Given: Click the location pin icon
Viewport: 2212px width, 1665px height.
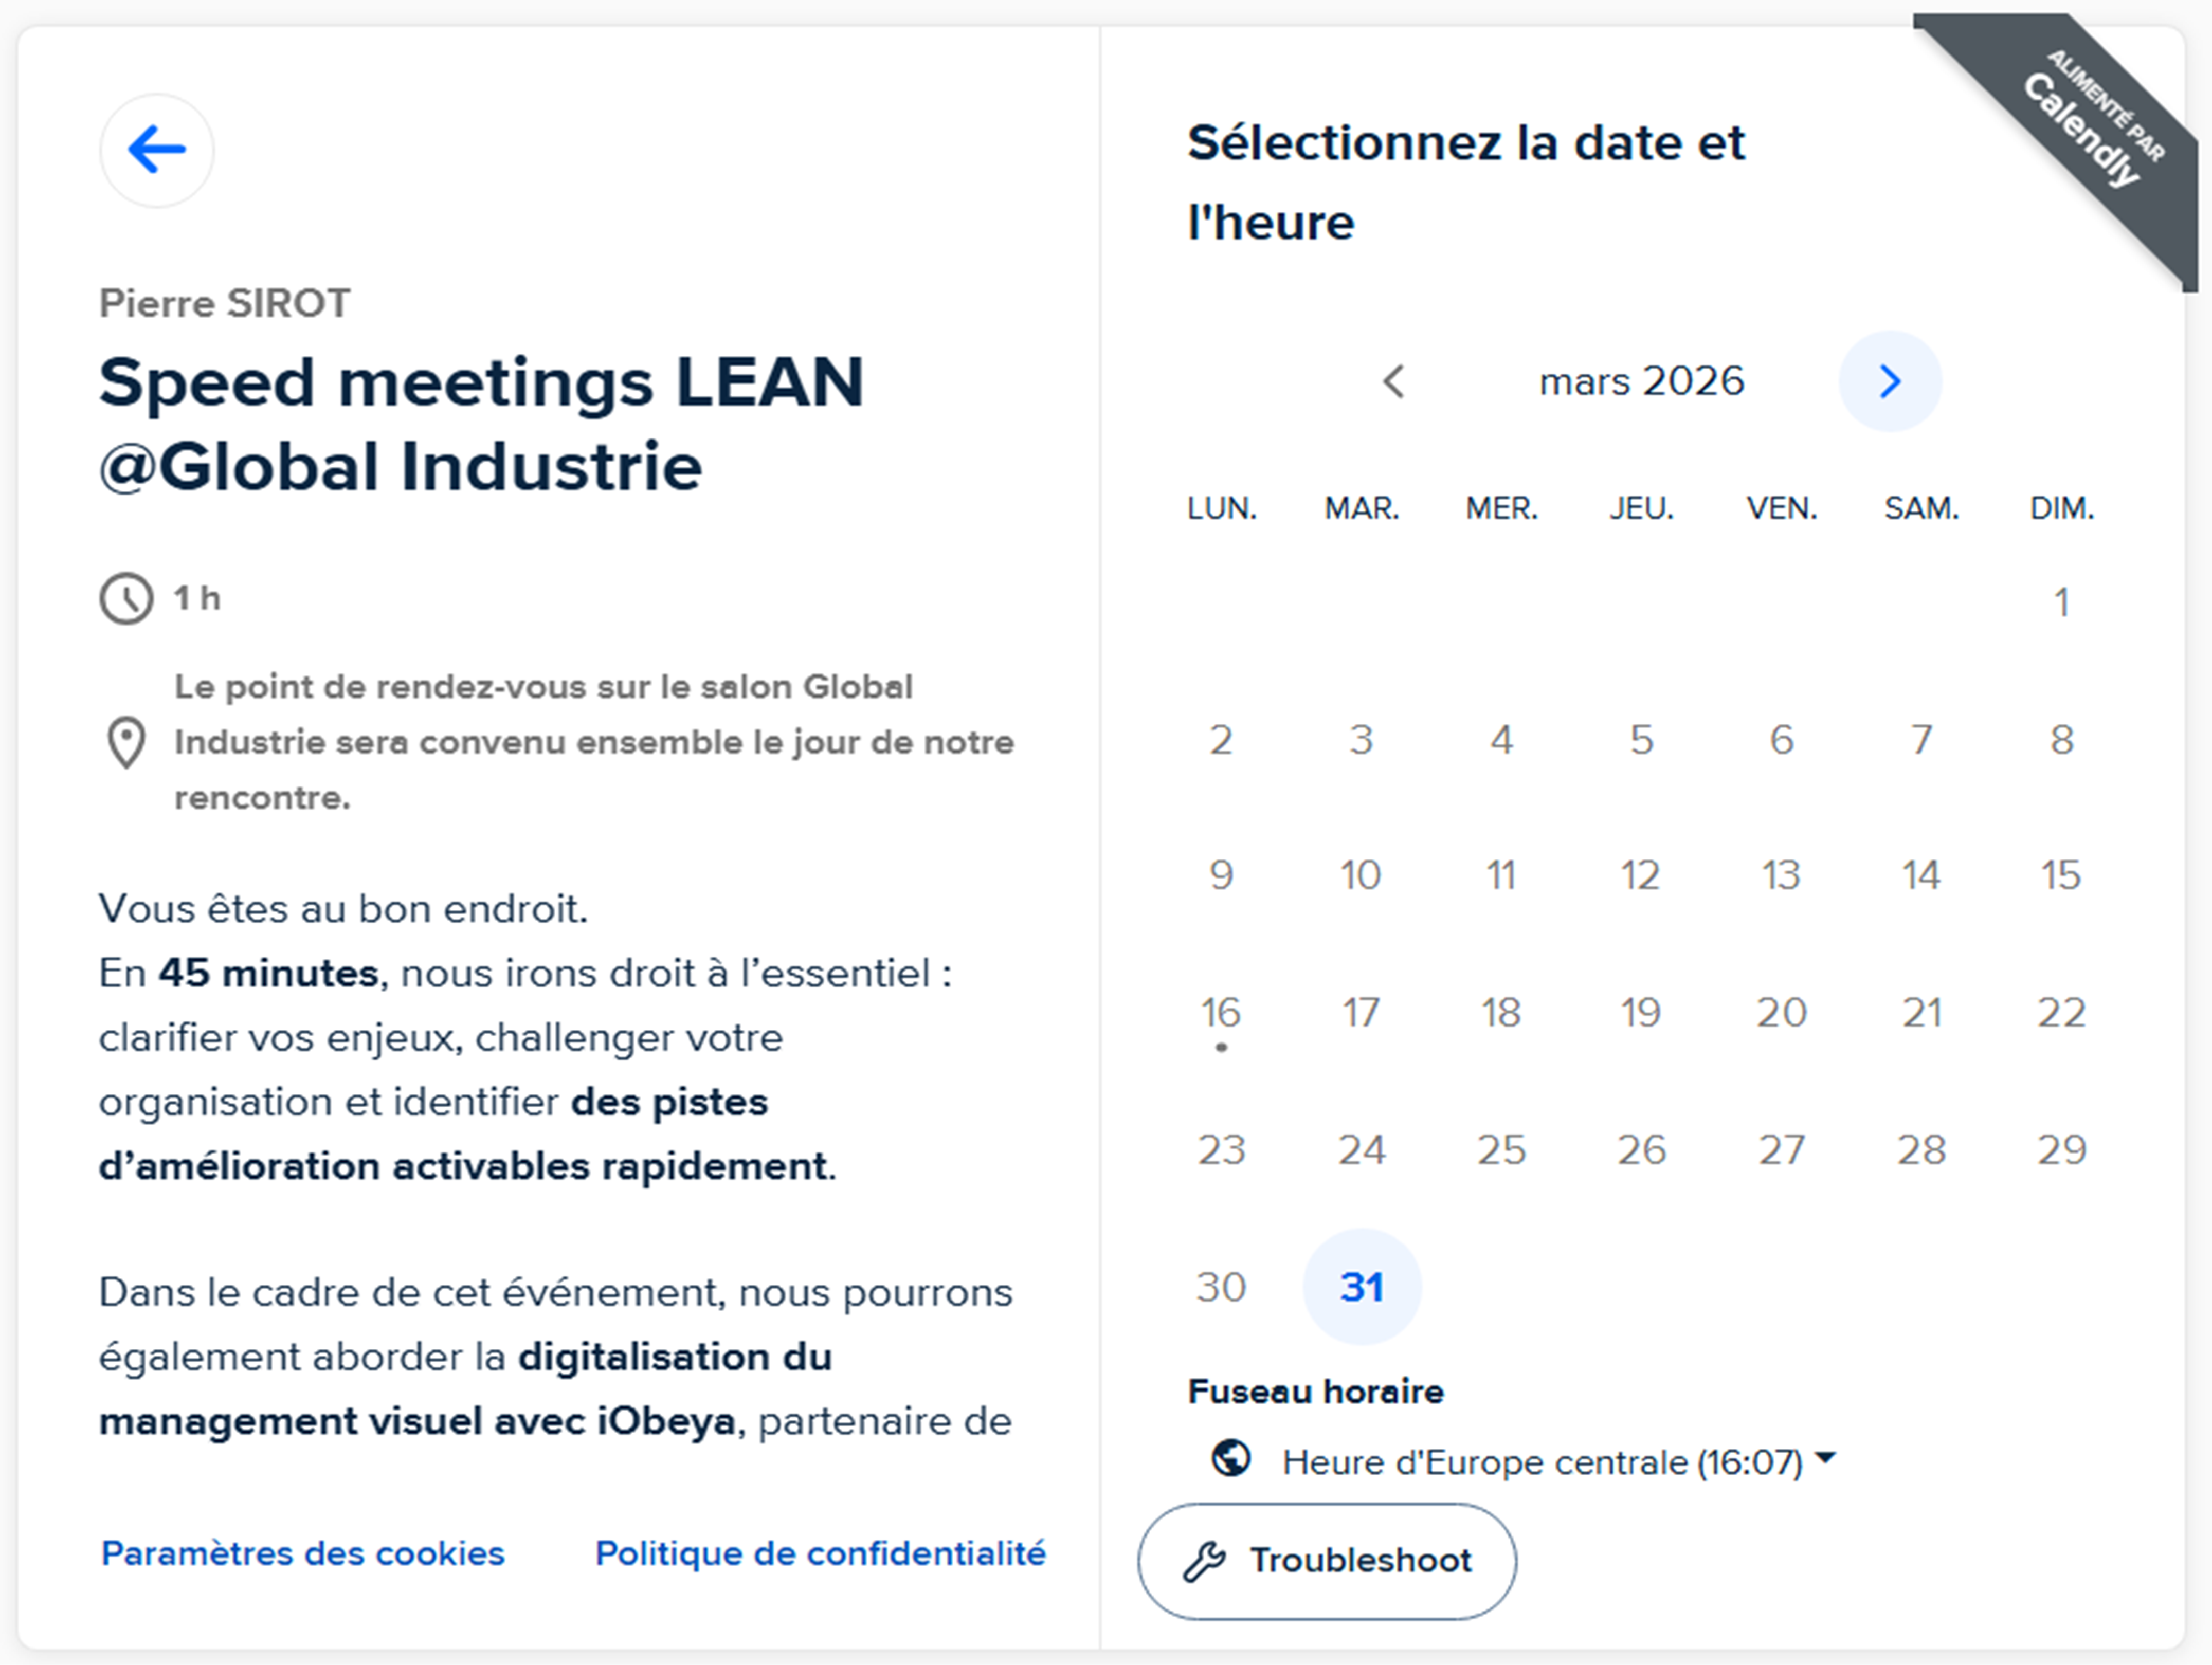Looking at the screenshot, I should pos(126,742).
